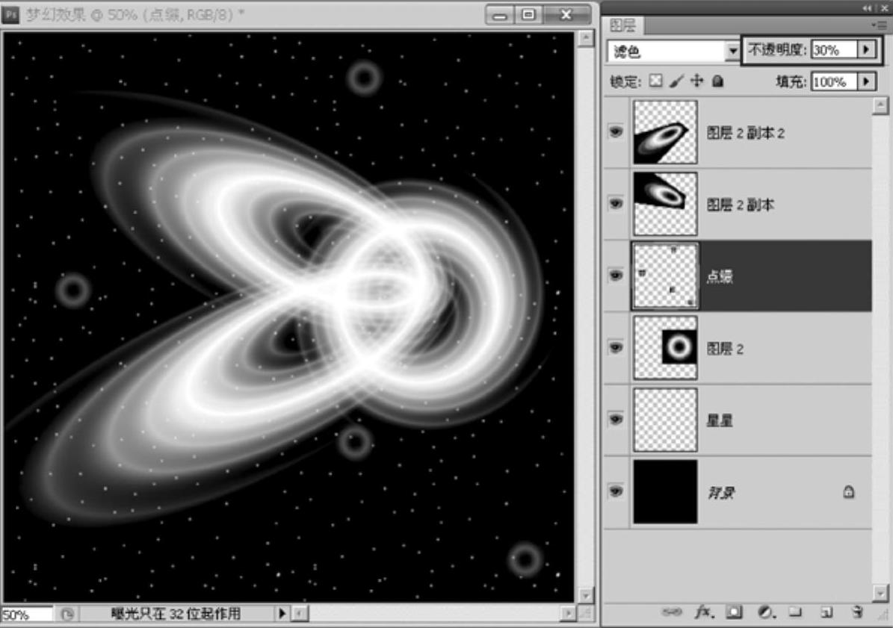Click the canvas horizontal scroll-left arrow
The image size is (893, 628).
(300, 613)
